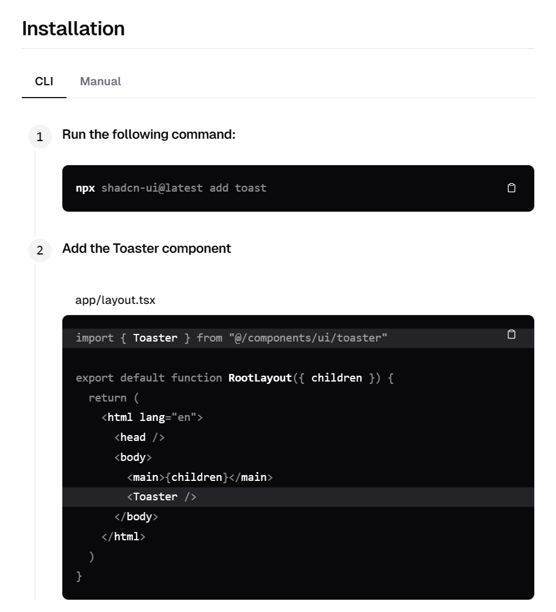The image size is (556, 612).
Task: Click the highlighted import Toaster line
Action: (298, 338)
